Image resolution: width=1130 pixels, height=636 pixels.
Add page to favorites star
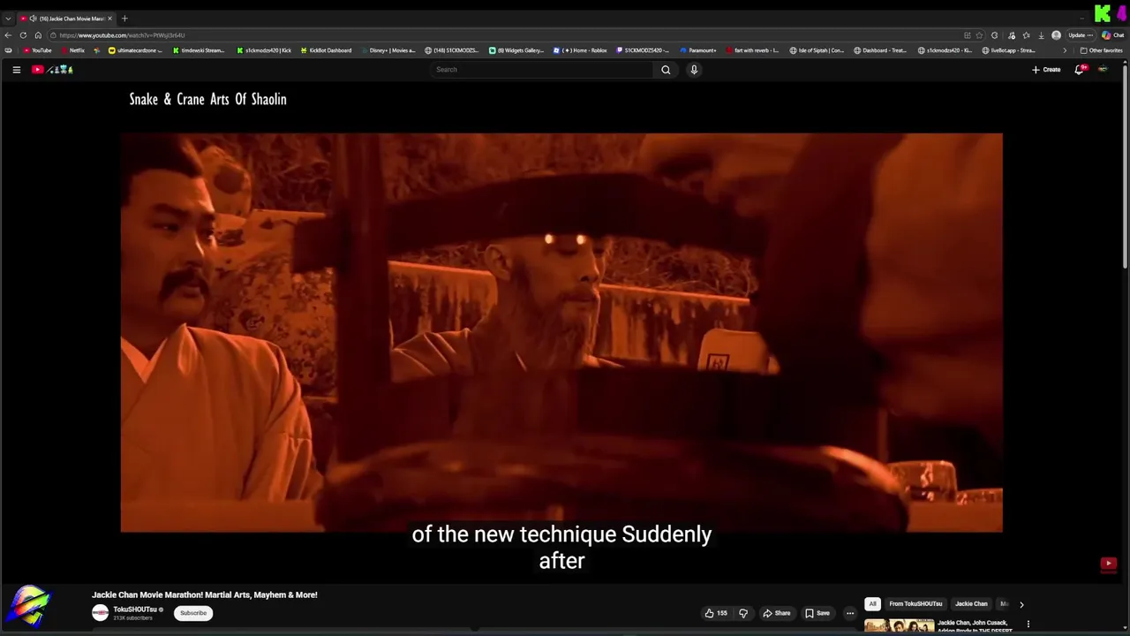click(979, 35)
